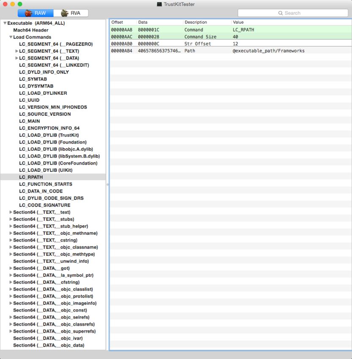Expand Section64 (__DATA,__cfstring) triangle
Image resolution: width=352 pixels, height=359 pixels.
[11, 282]
